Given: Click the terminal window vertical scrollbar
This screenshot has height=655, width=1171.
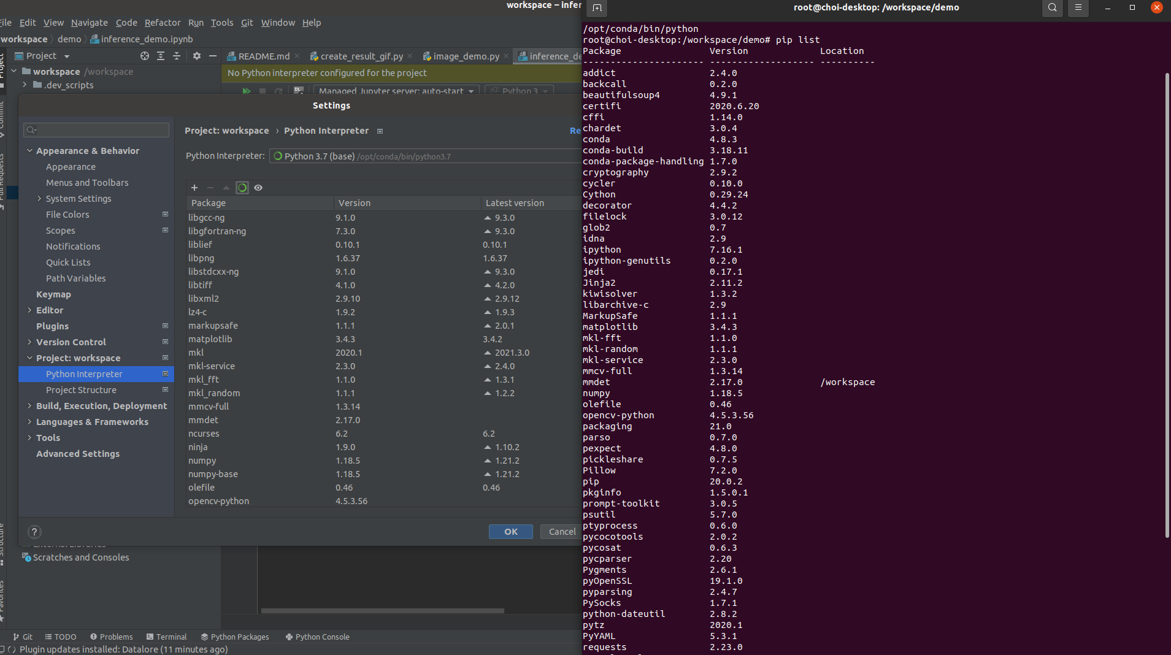Looking at the screenshot, I should tap(1167, 305).
